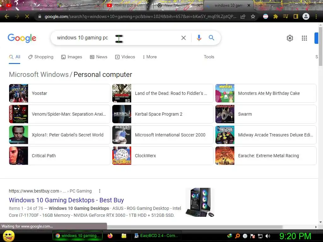
Task: Open Earache: Extreme Metal Racing card
Action: pyautogui.click(x=266, y=156)
